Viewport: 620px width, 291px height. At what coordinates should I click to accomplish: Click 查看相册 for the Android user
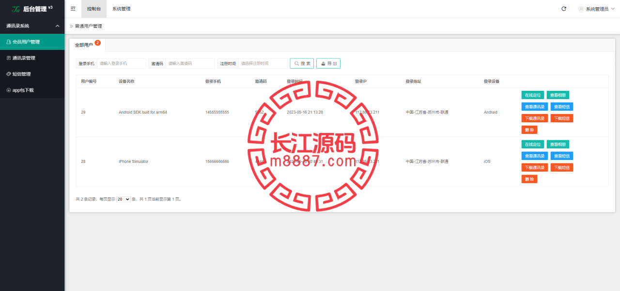click(x=558, y=95)
